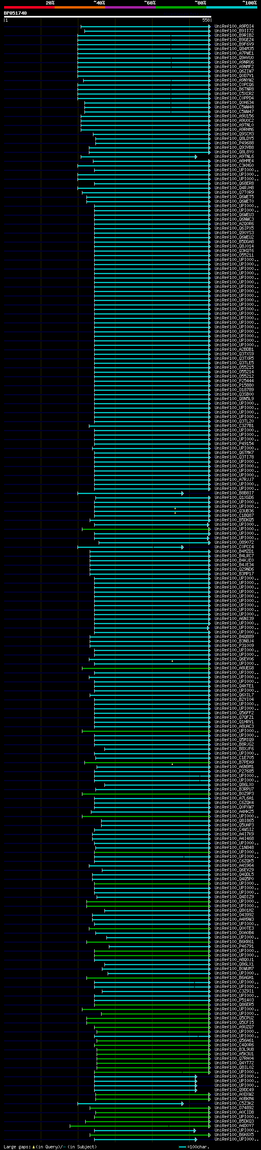
Task: Click the UniRef100_P46791 label
Action: [x=234, y=946]
